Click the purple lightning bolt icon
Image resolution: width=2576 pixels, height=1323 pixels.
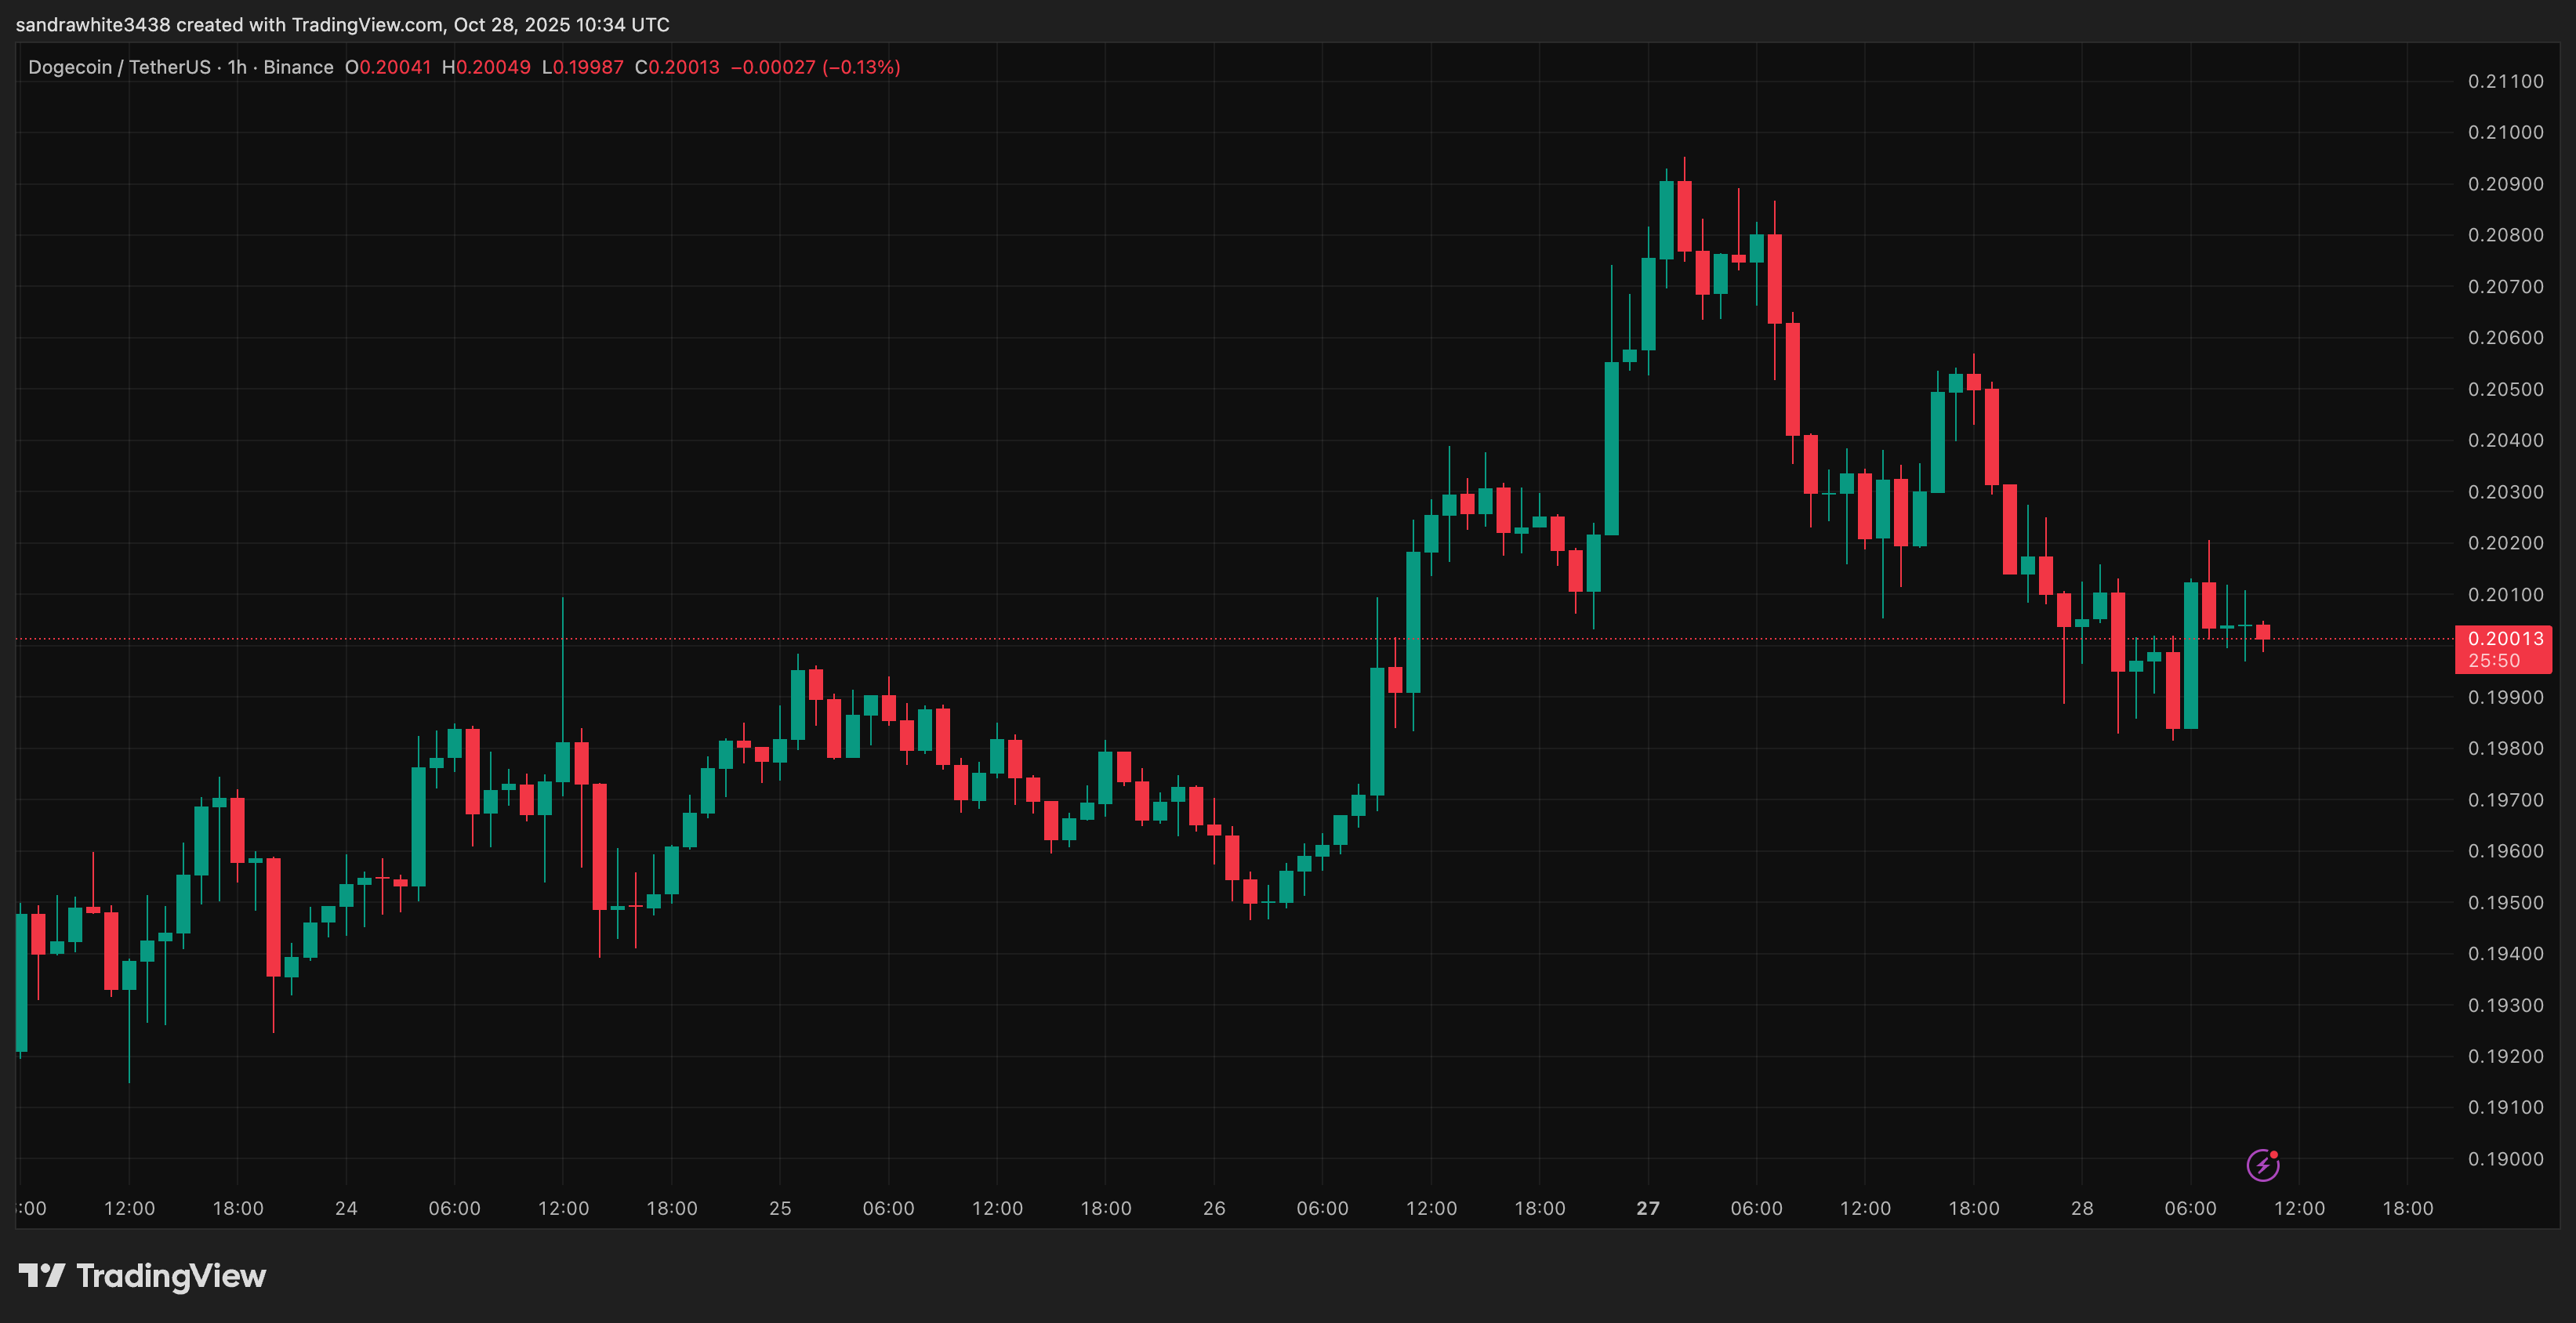click(x=2262, y=1165)
